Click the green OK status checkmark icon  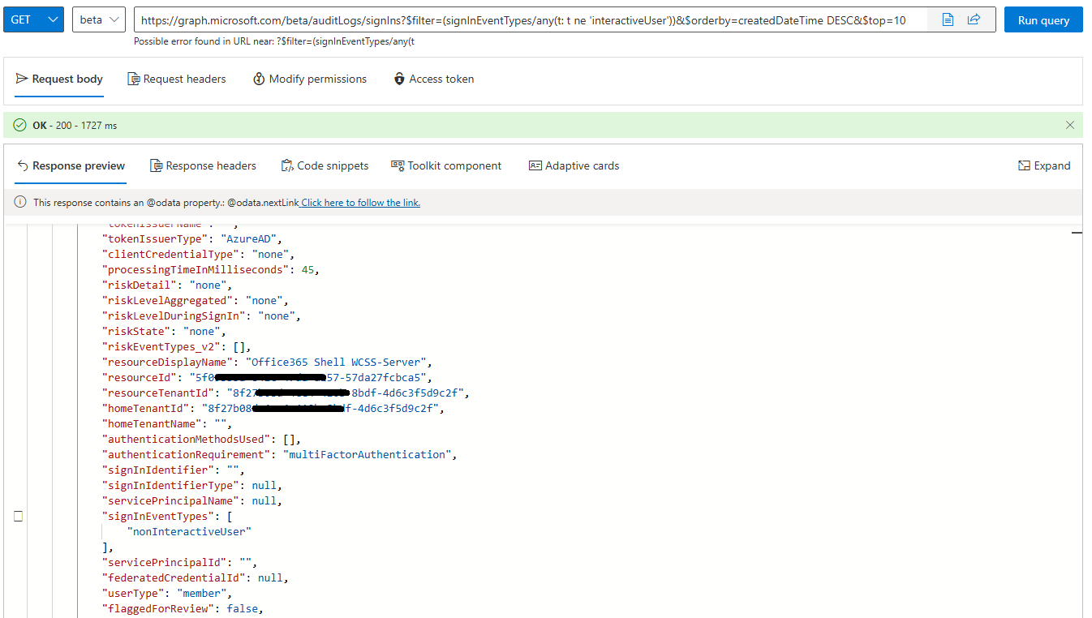20,125
